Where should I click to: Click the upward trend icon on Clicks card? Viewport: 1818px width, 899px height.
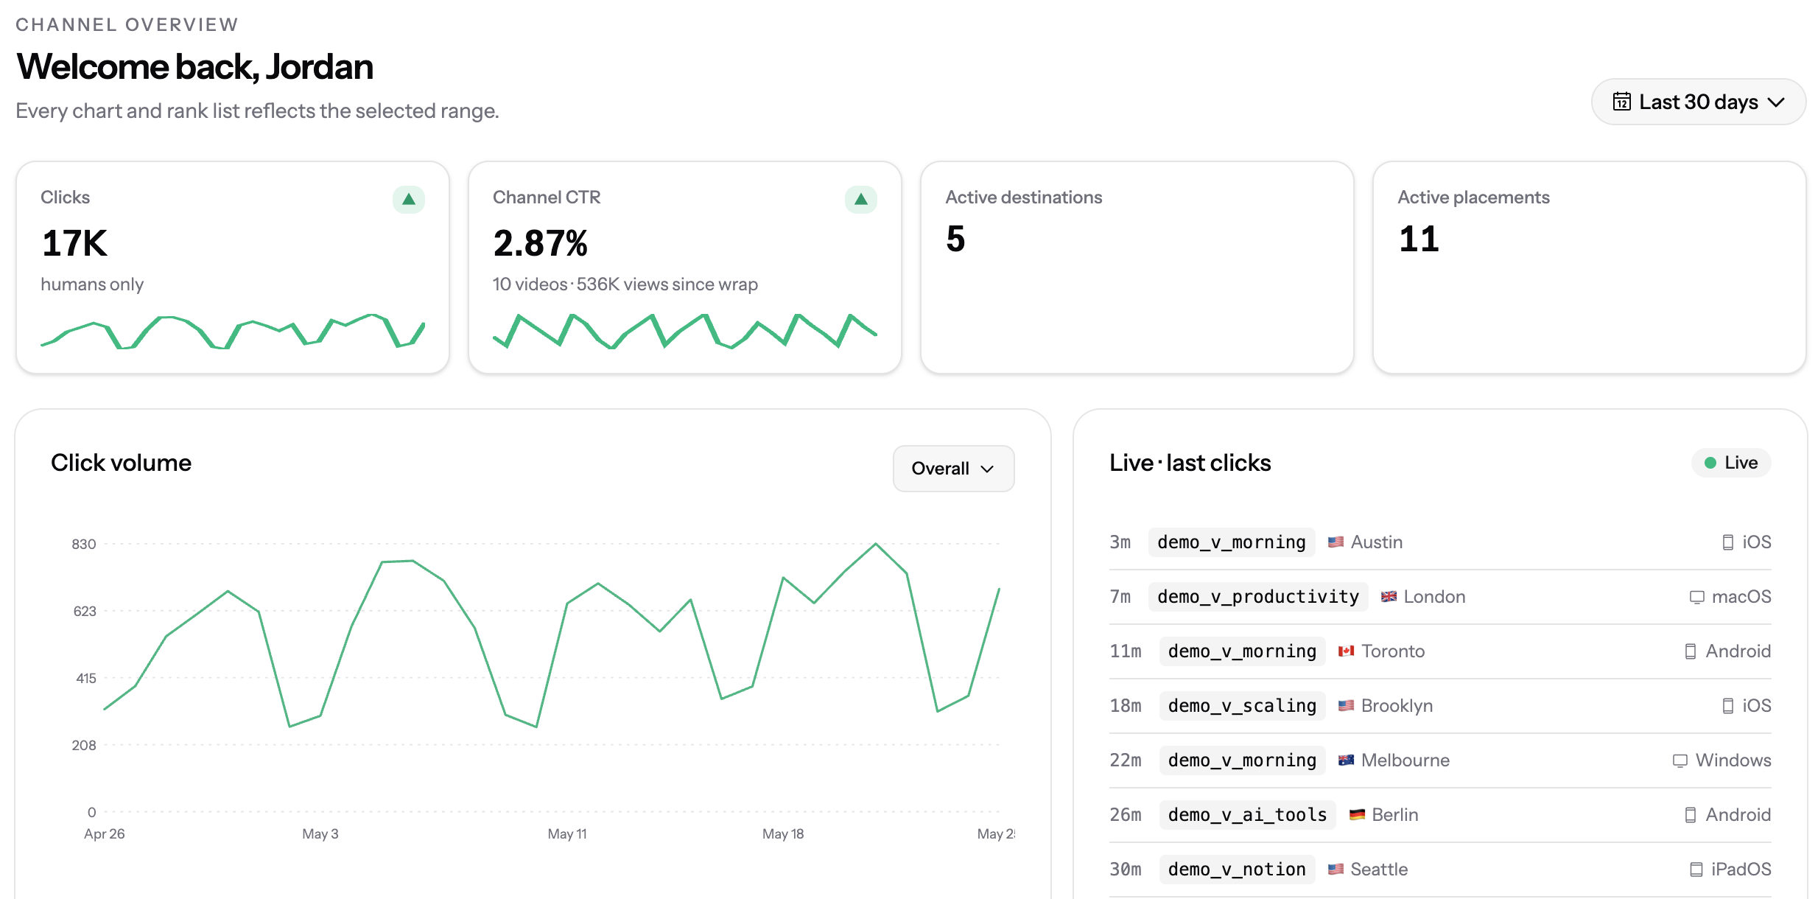coord(409,199)
